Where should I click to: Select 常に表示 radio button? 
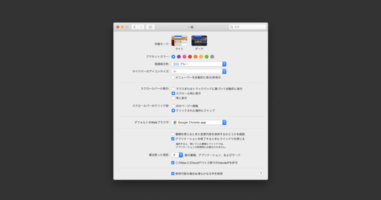click(173, 98)
